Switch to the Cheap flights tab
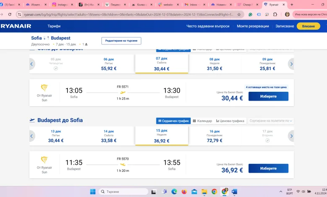This screenshot has width=327, height=197. [x=248, y=5]
